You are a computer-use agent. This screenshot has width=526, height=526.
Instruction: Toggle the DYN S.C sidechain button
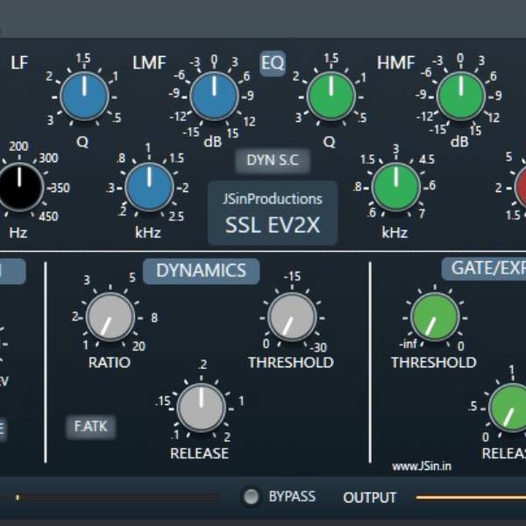(273, 160)
